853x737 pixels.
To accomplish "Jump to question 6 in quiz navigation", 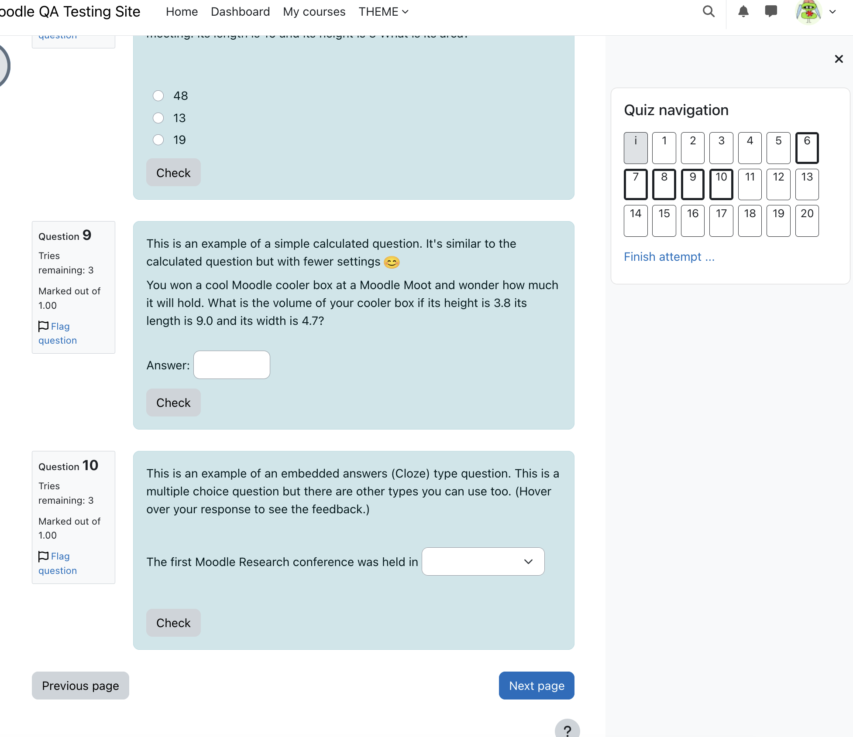I will tap(807, 148).
